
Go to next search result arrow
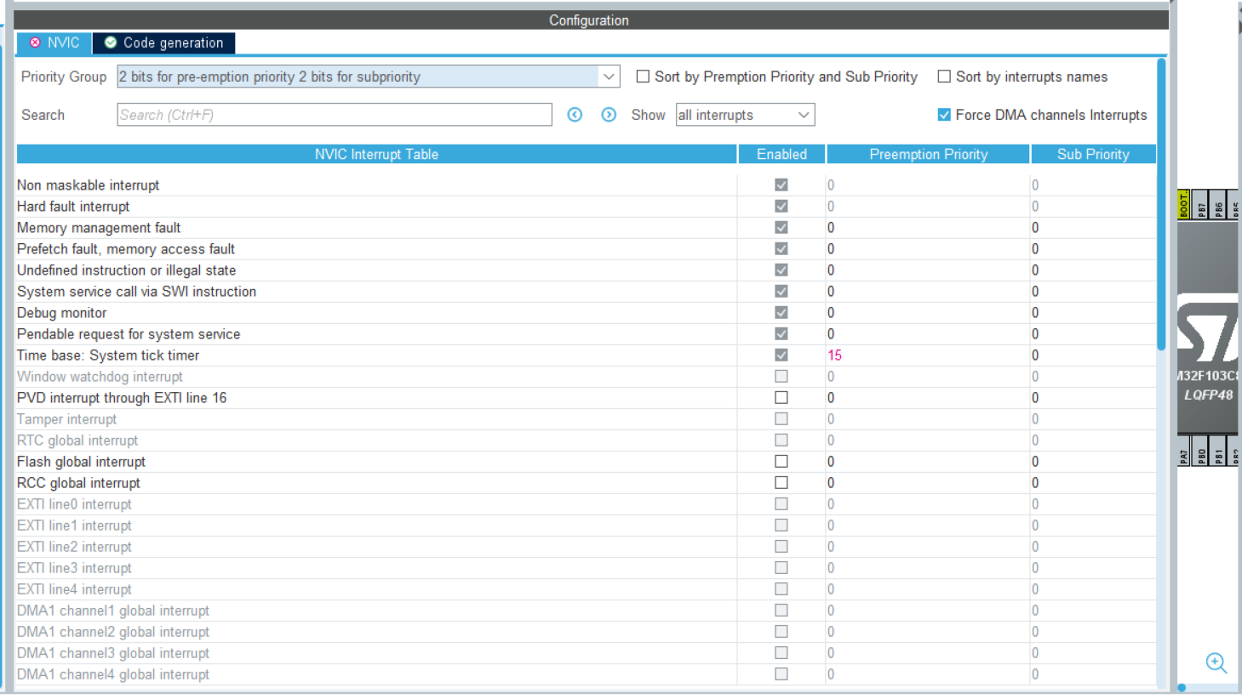[609, 115]
